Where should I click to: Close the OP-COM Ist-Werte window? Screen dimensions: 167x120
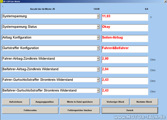pos(165,1)
